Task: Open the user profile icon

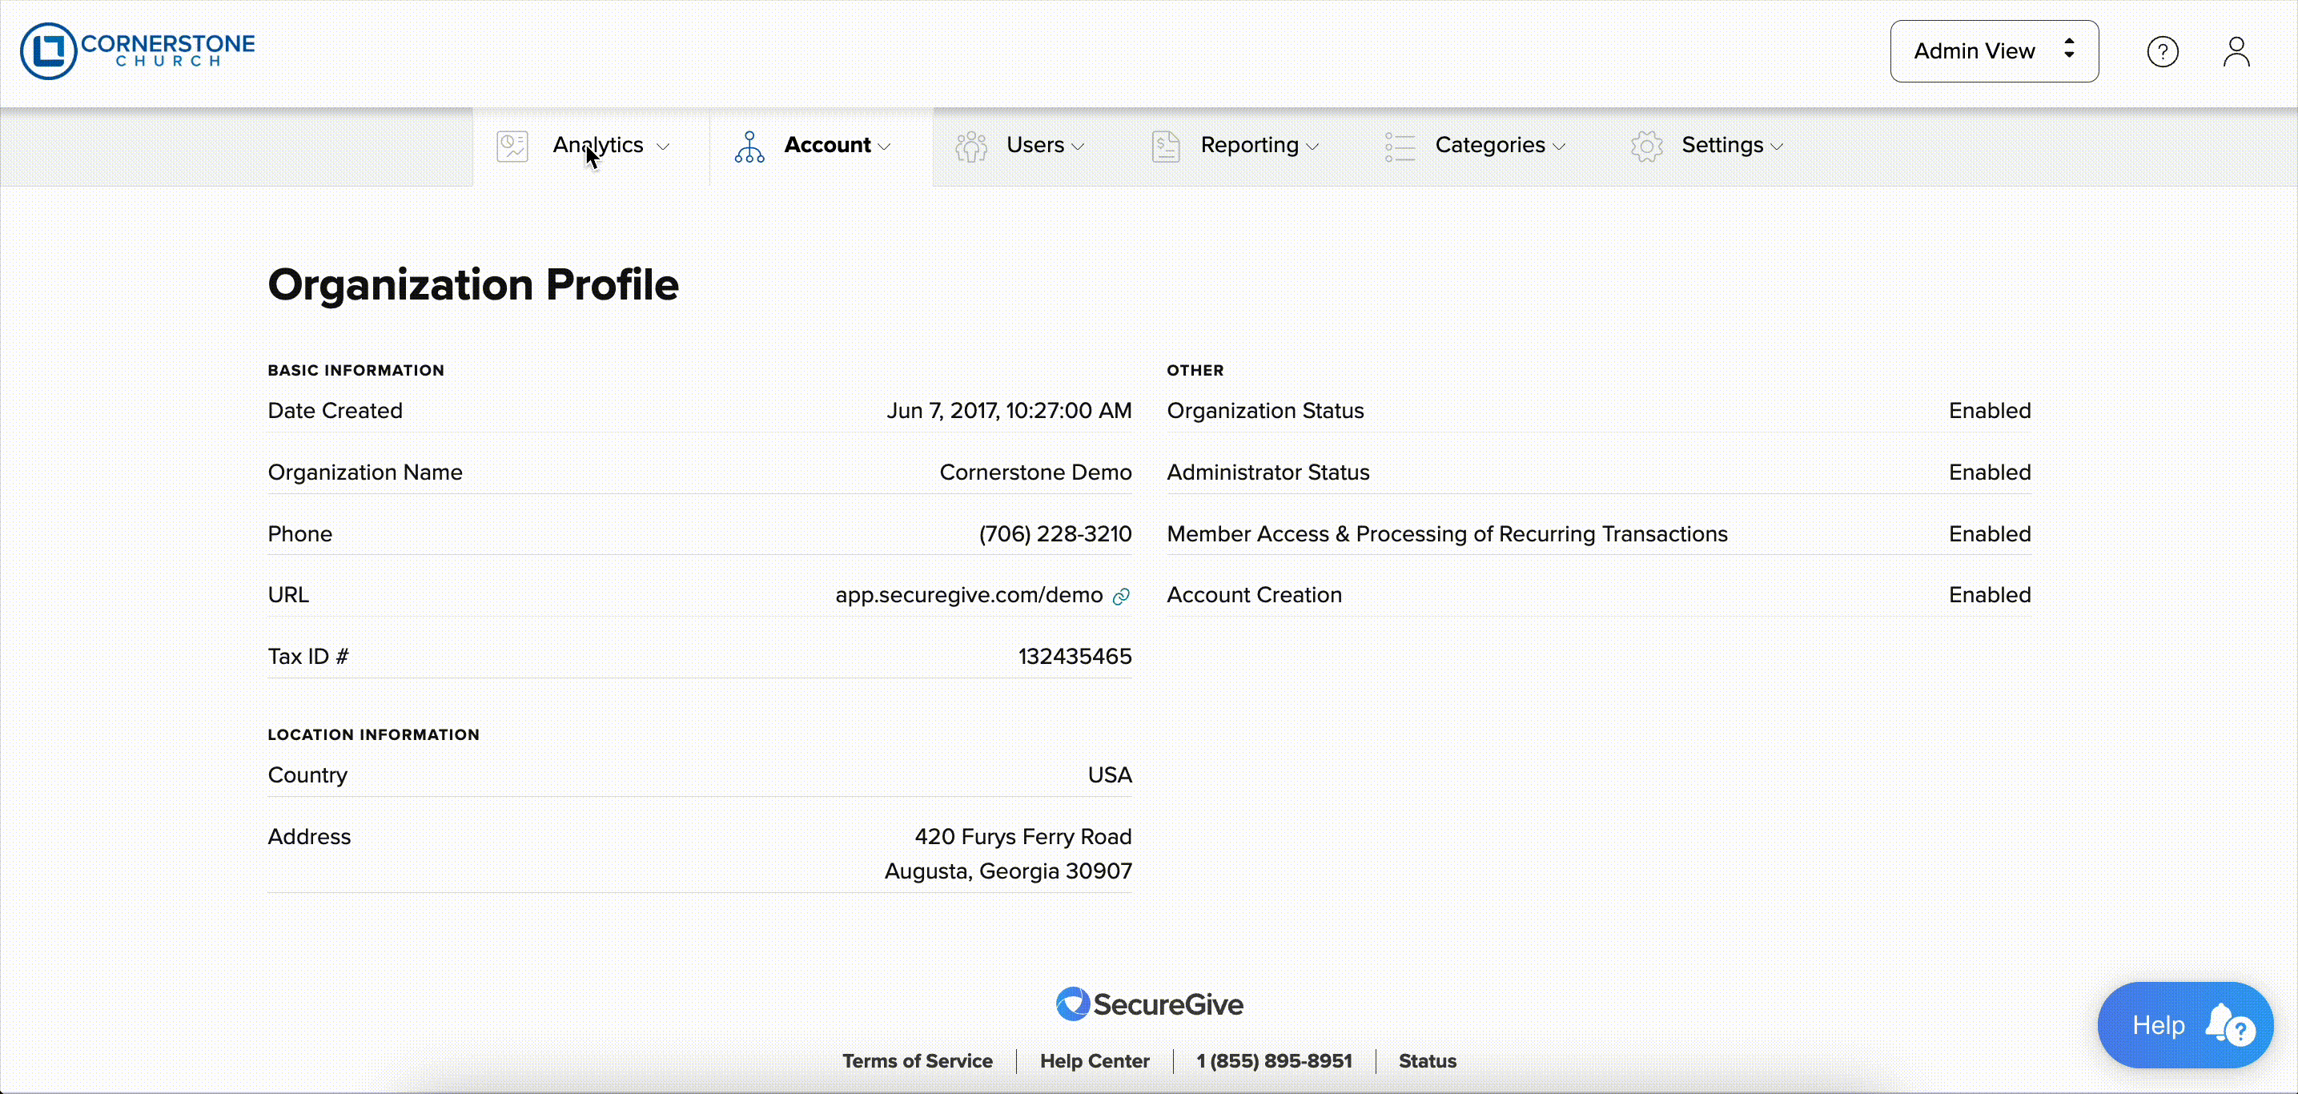Action: pyautogui.click(x=2236, y=52)
